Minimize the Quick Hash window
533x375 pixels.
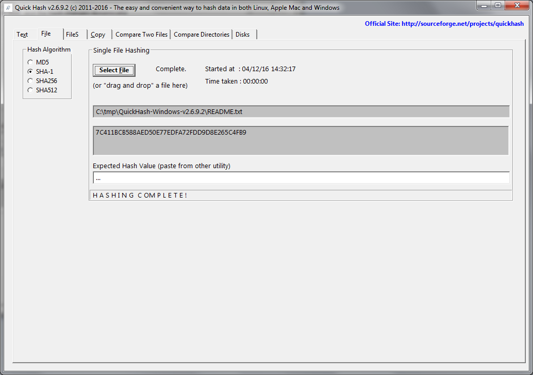click(484, 5)
